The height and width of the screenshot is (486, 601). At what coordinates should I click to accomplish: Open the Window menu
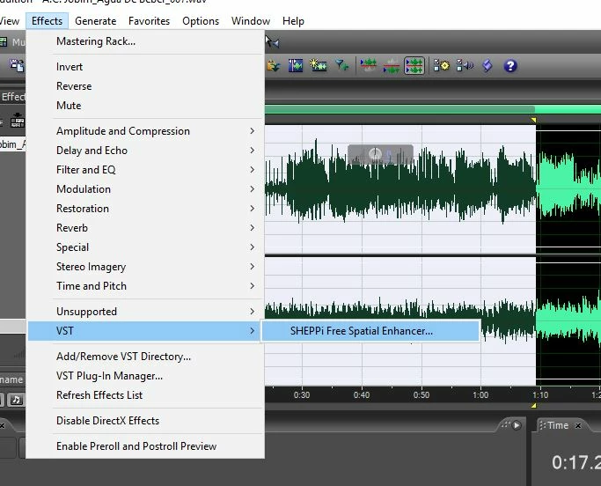coord(251,21)
